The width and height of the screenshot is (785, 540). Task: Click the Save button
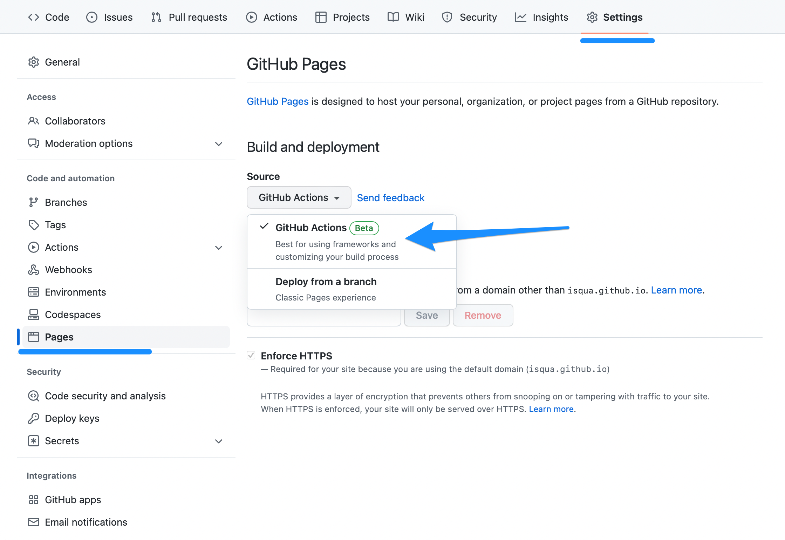426,315
